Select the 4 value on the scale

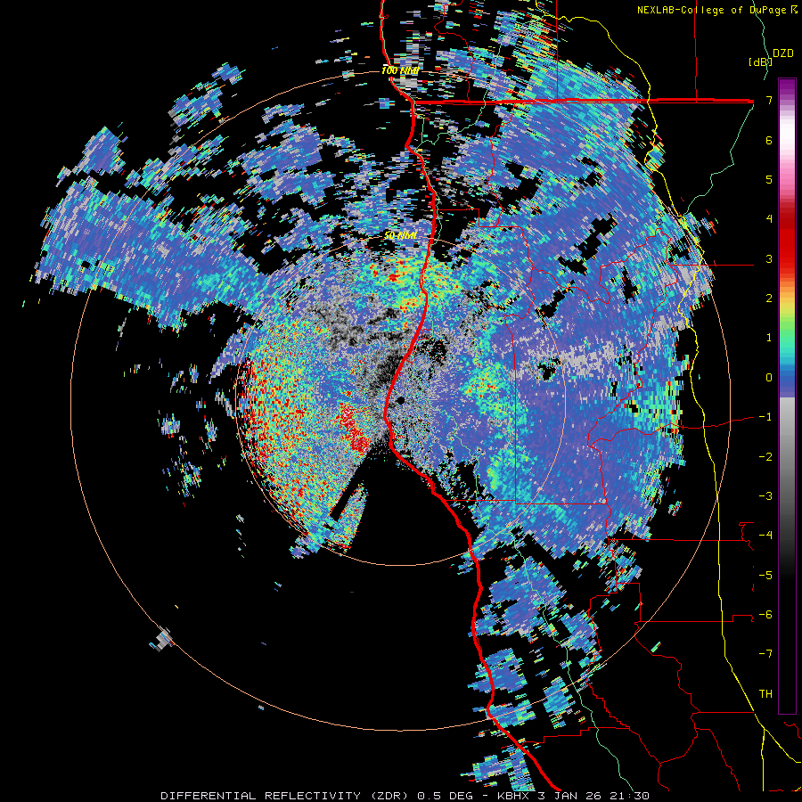coord(769,219)
